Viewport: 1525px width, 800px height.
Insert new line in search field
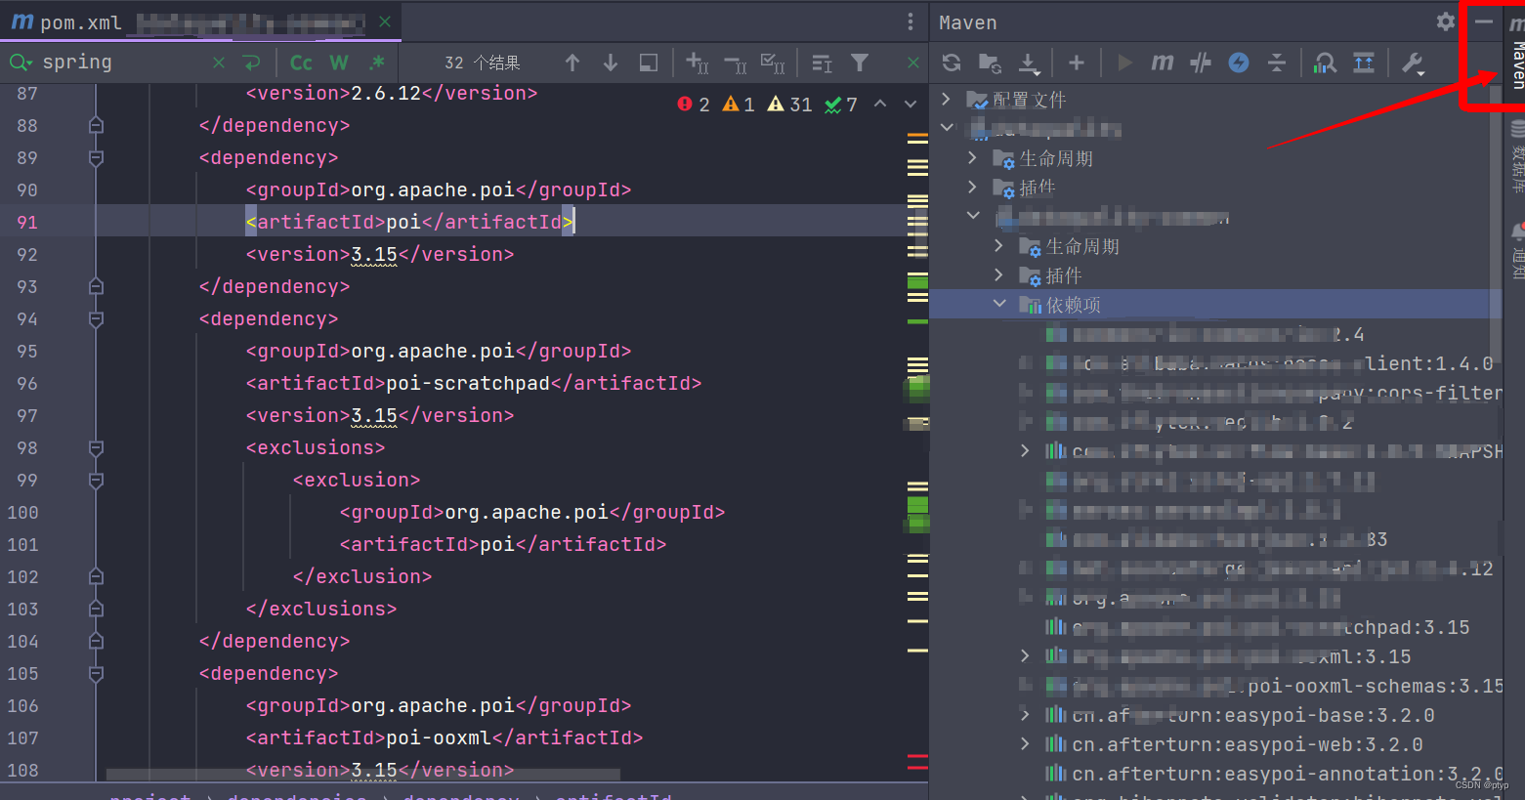tap(252, 63)
